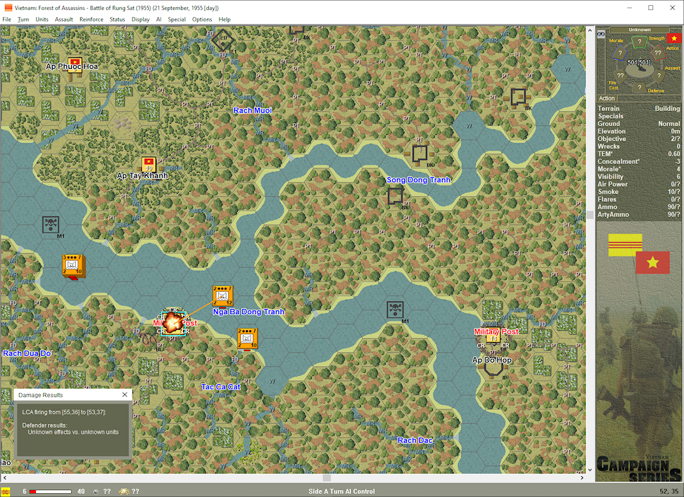Click the Terrain Building row in info list
This screenshot has width=684, height=497.
tap(639, 108)
